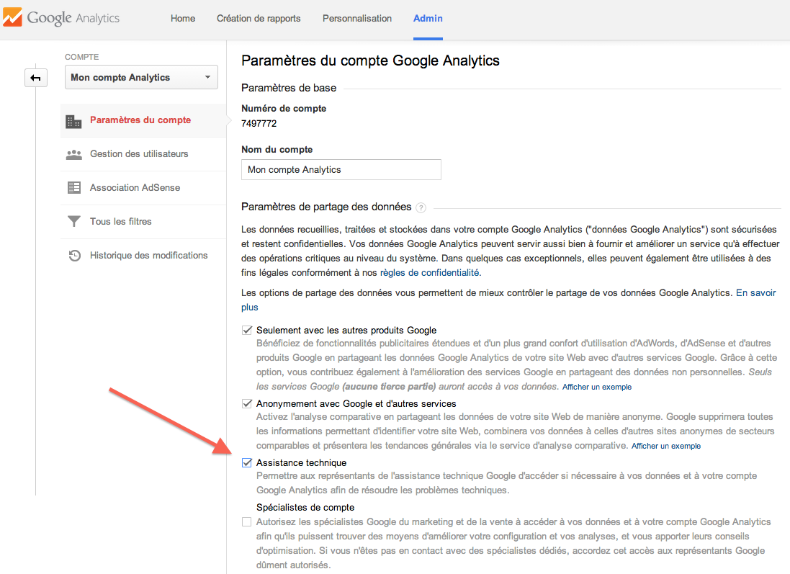This screenshot has height=574, width=790.
Task: Open the Home tab
Action: coord(183,19)
